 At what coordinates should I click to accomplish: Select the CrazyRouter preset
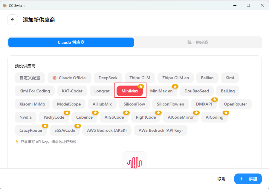(x=31, y=130)
